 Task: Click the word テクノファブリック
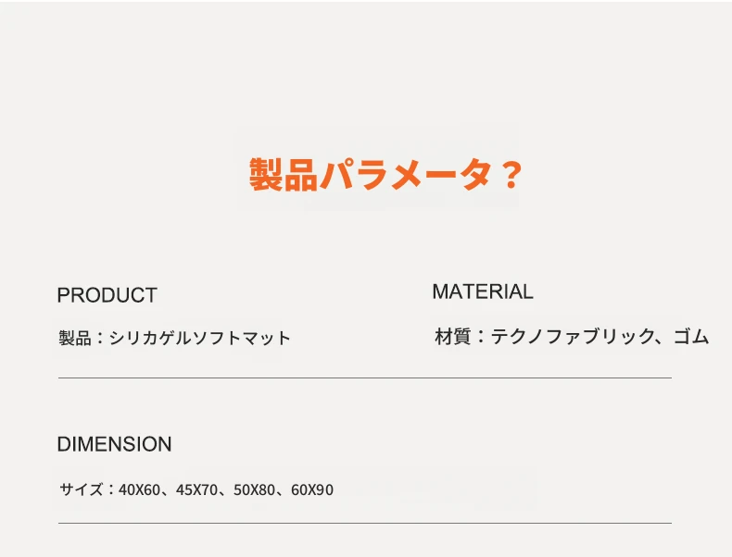tap(573, 336)
